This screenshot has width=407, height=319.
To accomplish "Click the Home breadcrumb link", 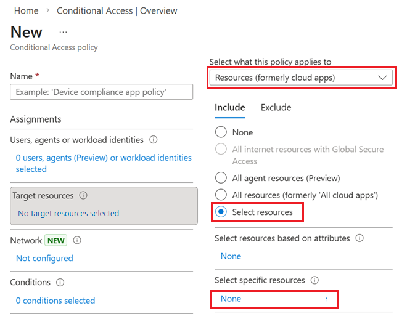I will pyautogui.click(x=26, y=10).
